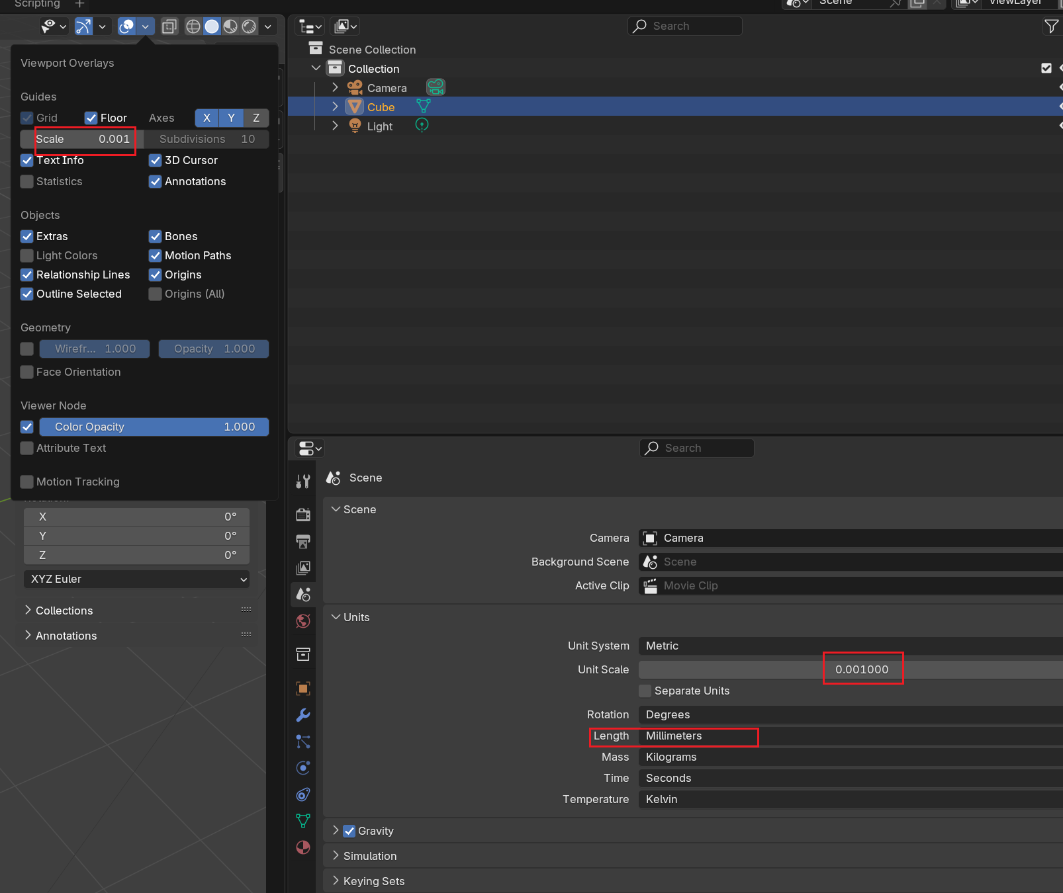Toggle Collection exclude checkbox in outliner
This screenshot has width=1063, height=893.
pyautogui.click(x=1046, y=68)
